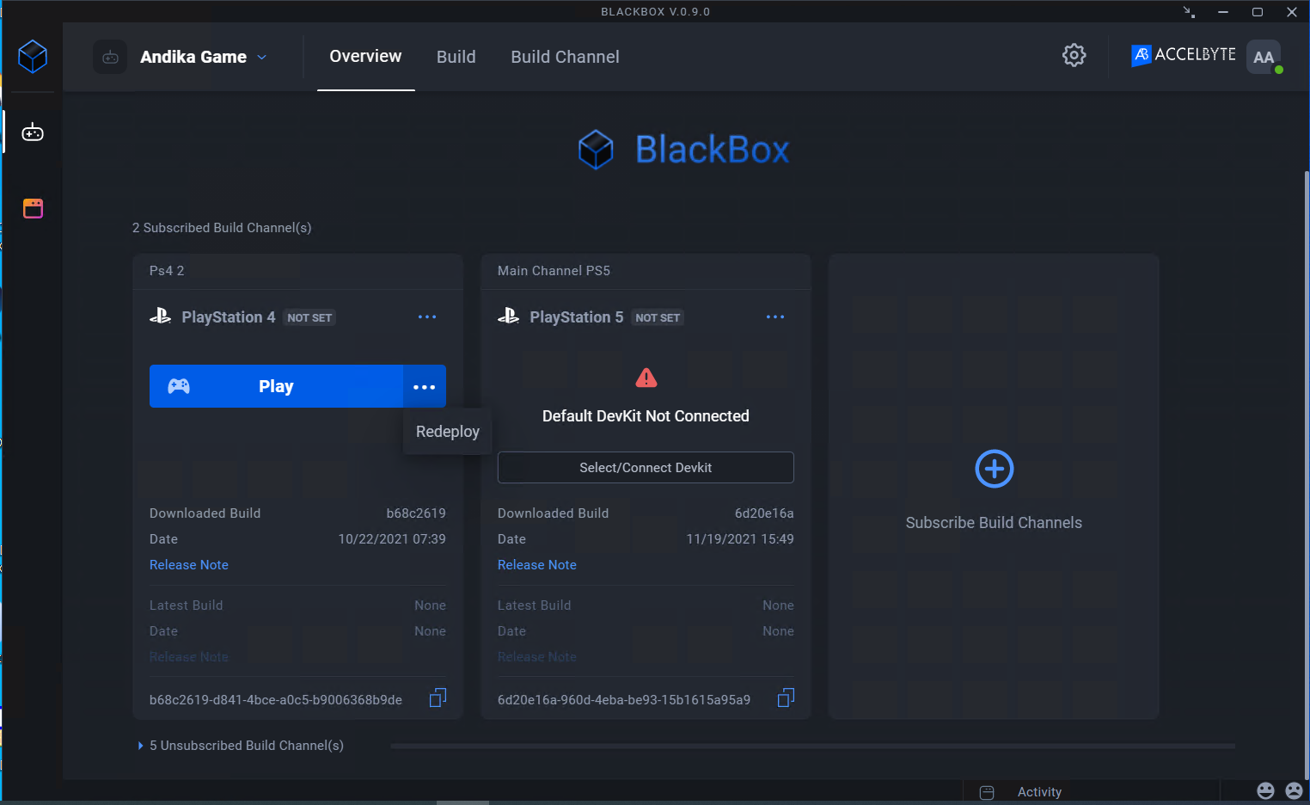1310x805 pixels.
Task: Open PlayStation 4 card options menu
Action: coord(427,317)
